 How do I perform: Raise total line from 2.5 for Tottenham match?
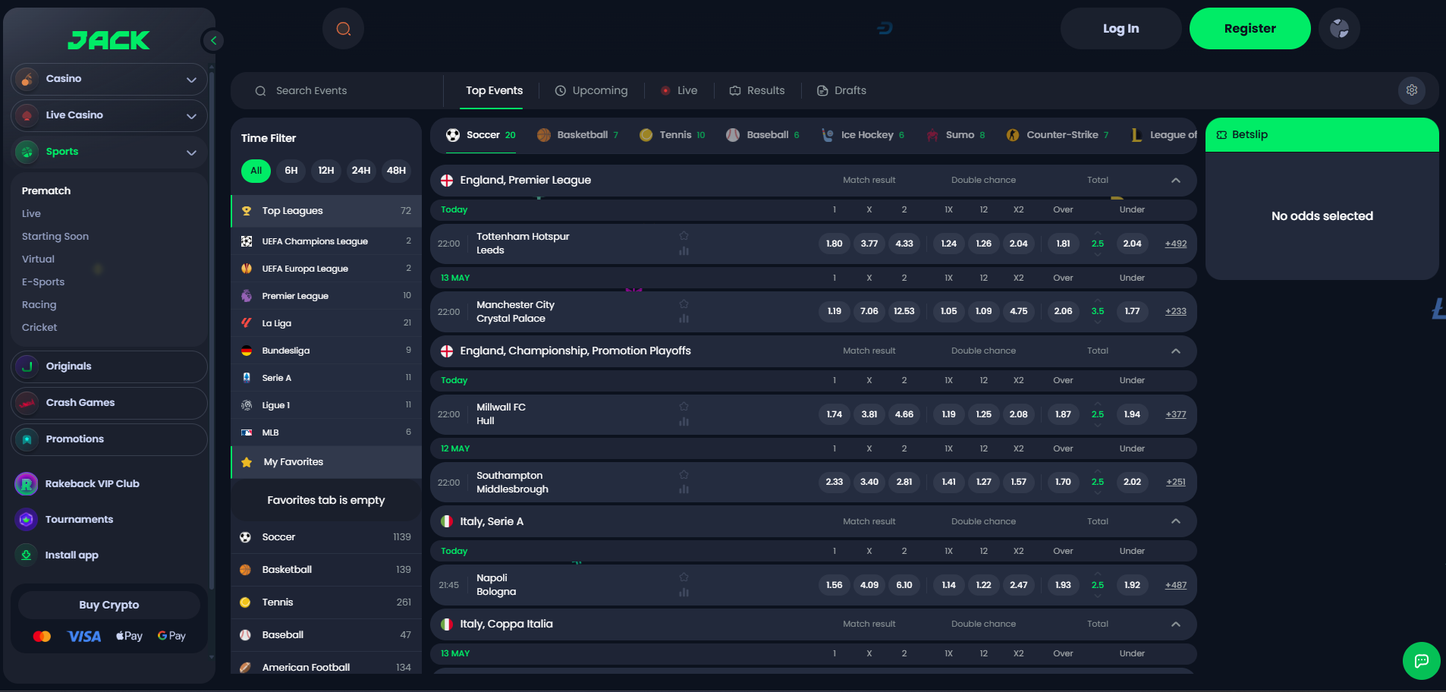coord(1098,232)
